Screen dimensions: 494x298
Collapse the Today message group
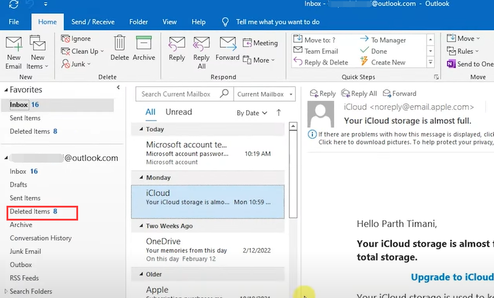point(141,129)
